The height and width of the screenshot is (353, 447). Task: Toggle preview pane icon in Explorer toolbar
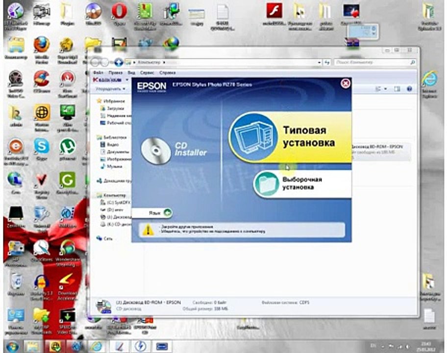[397, 89]
